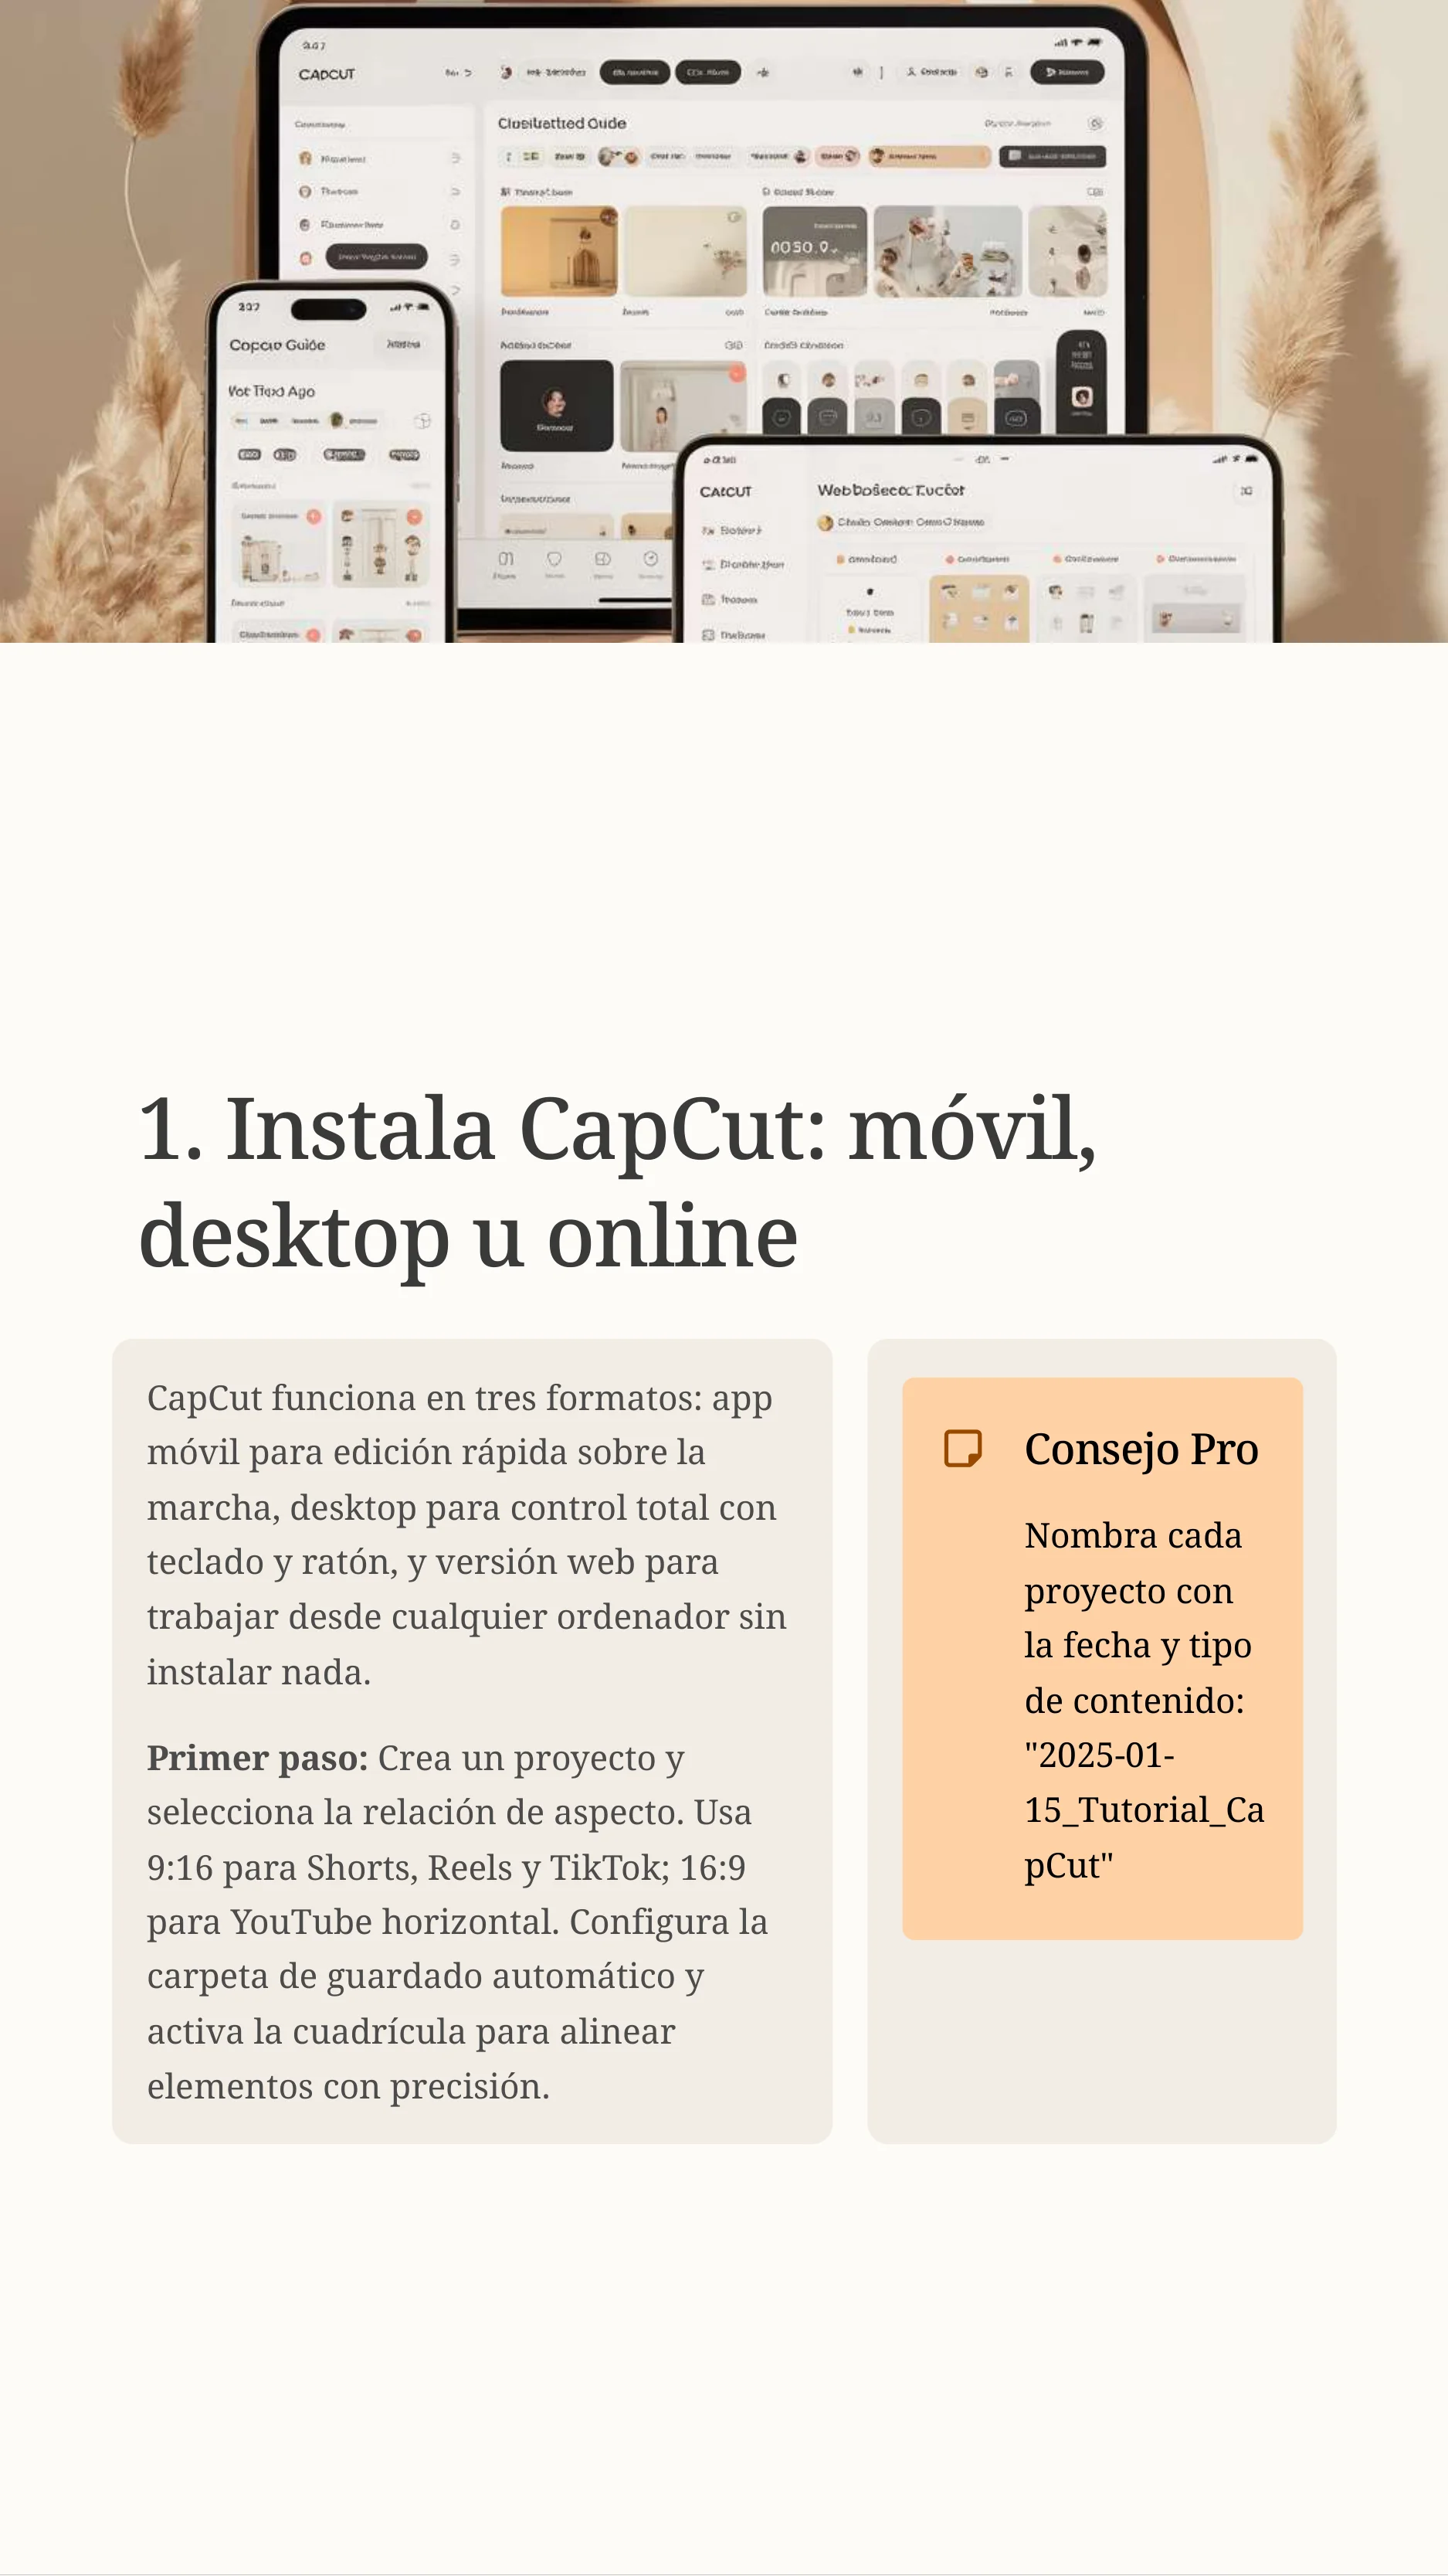
Task: Click the CapCut devices hero image
Action: (x=724, y=321)
